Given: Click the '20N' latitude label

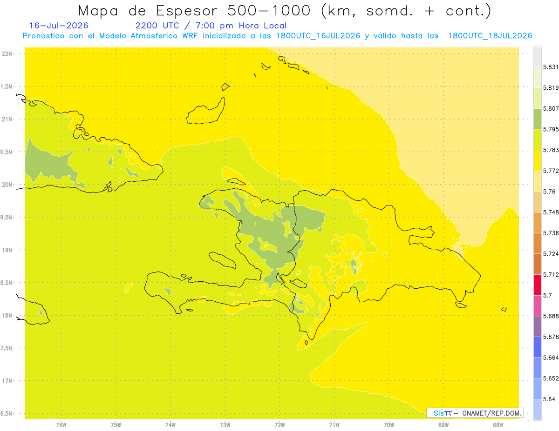Looking at the screenshot, I should click(7, 185).
